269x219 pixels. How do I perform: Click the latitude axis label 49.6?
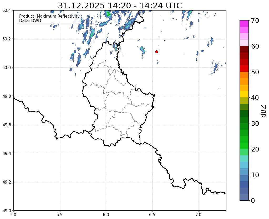pos(7,125)
